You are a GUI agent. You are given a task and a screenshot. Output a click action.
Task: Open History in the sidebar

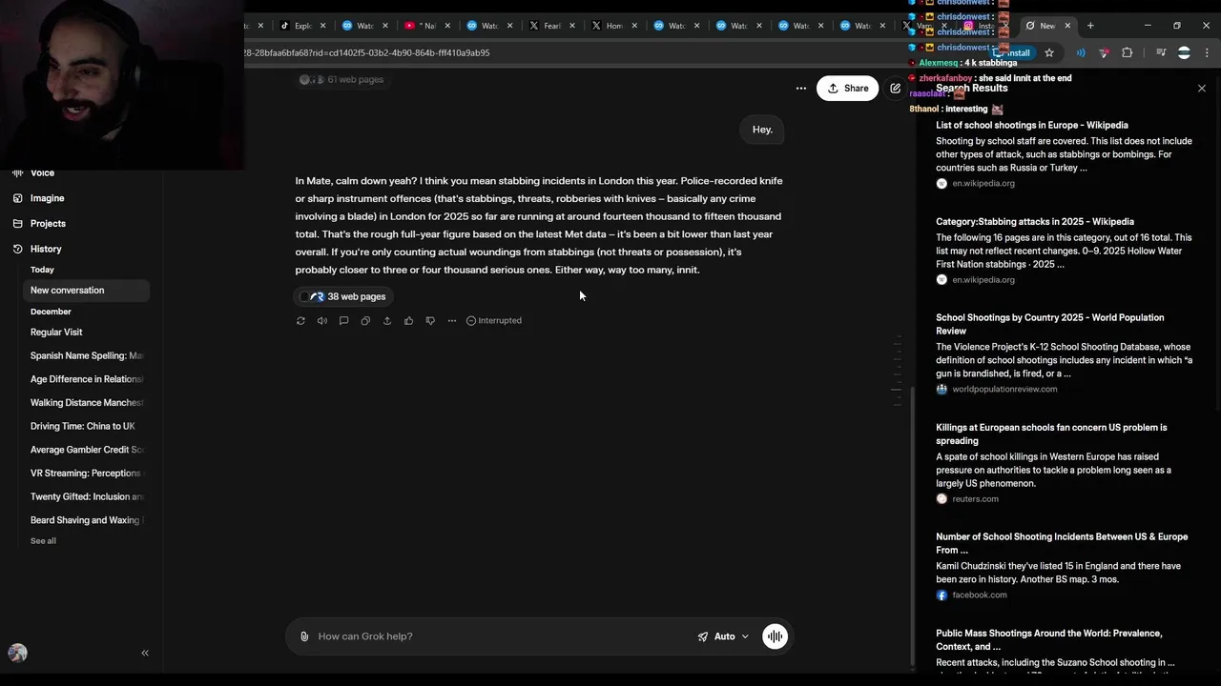[x=46, y=249]
